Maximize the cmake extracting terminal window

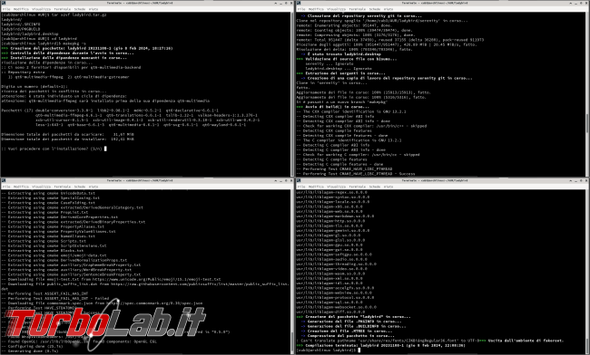[x=286, y=180]
